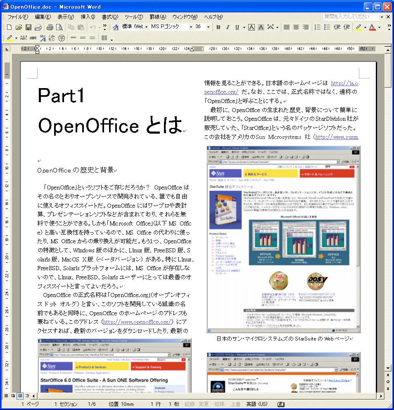394x410 pixels.
Task: Click the 英語 (US) language indicator
Action: (x=257, y=404)
